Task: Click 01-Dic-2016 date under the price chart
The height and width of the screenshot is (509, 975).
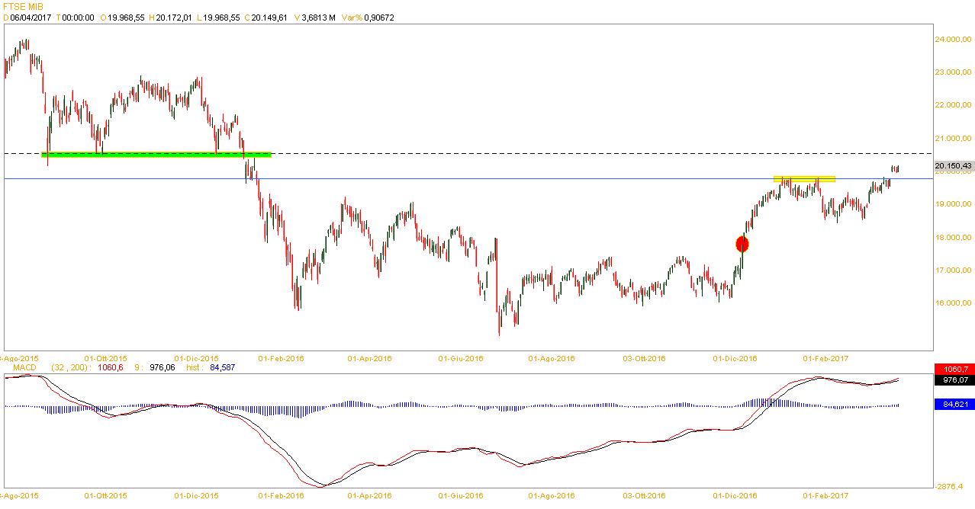Action: pyautogui.click(x=735, y=357)
